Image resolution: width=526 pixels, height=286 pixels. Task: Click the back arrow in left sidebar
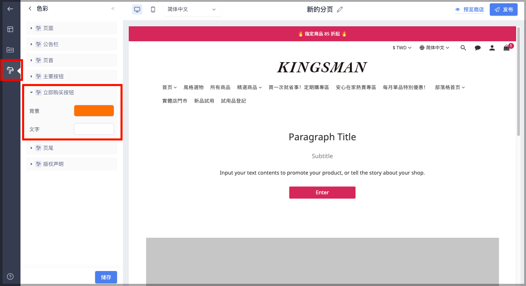click(10, 9)
